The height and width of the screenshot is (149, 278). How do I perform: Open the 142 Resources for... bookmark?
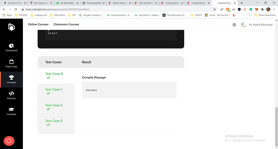174,15
